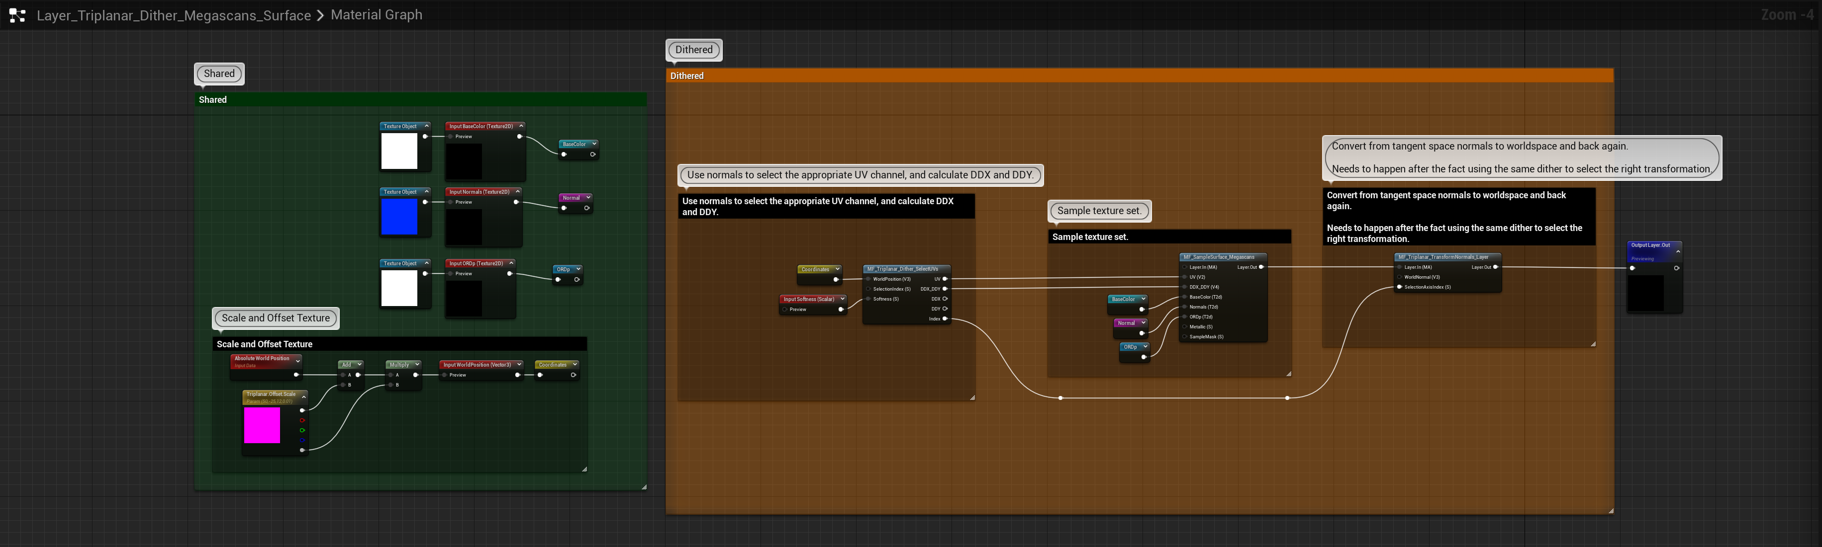Click the Sample texture set. comment bubble
Viewport: 1822px width, 547px height.
click(x=1099, y=211)
